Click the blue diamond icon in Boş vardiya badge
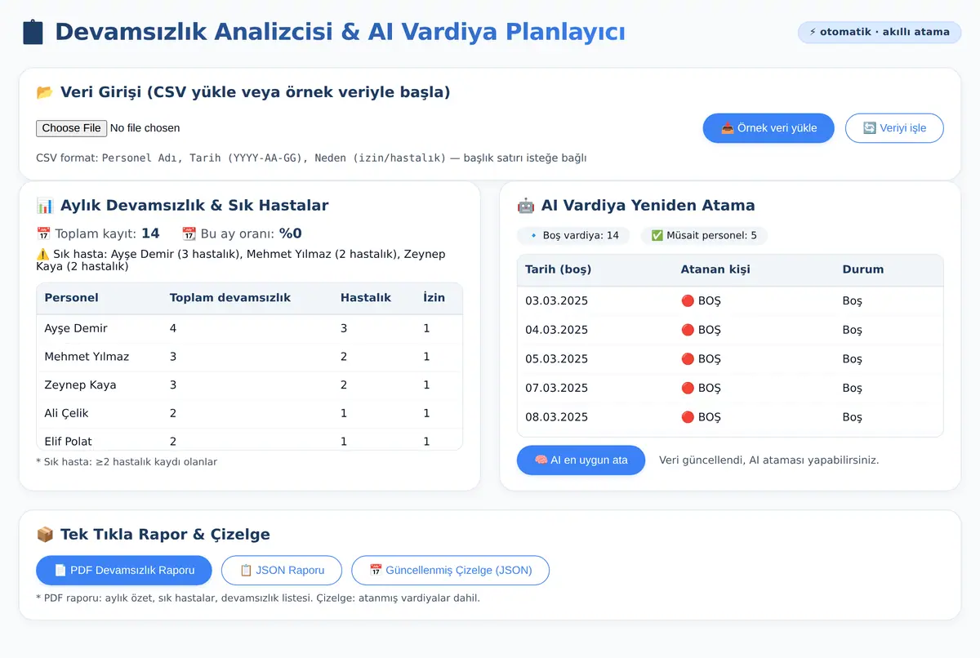 pyautogui.click(x=533, y=236)
